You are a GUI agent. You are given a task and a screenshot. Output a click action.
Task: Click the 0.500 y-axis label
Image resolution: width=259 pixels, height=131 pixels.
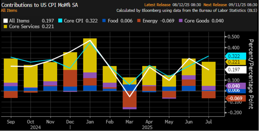tap(233, 37)
